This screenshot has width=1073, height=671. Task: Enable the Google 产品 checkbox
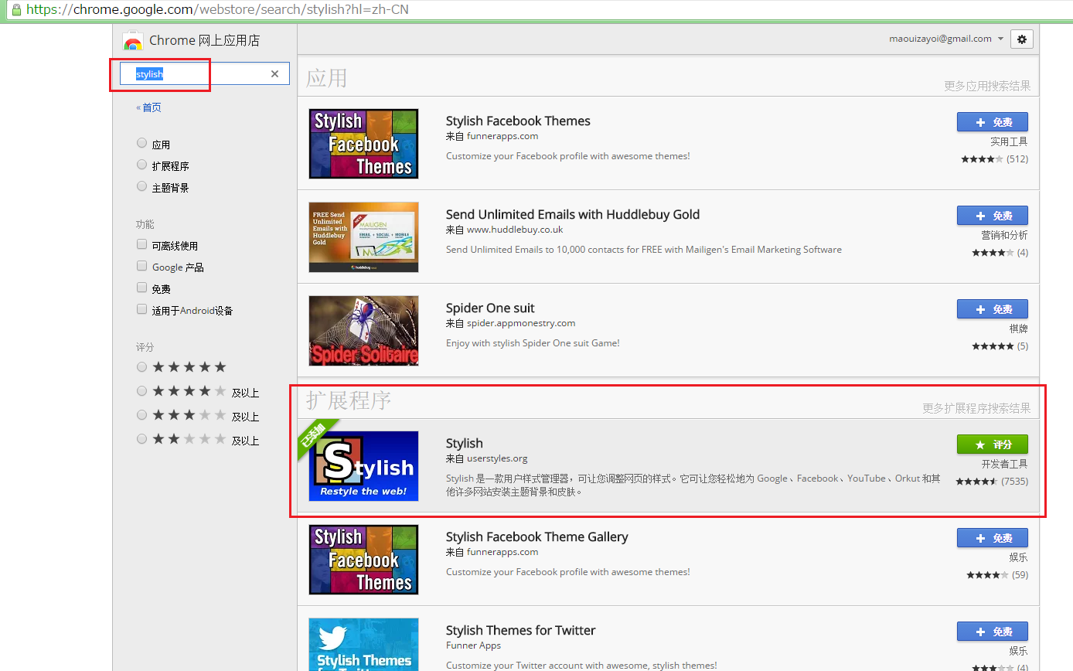pos(141,266)
